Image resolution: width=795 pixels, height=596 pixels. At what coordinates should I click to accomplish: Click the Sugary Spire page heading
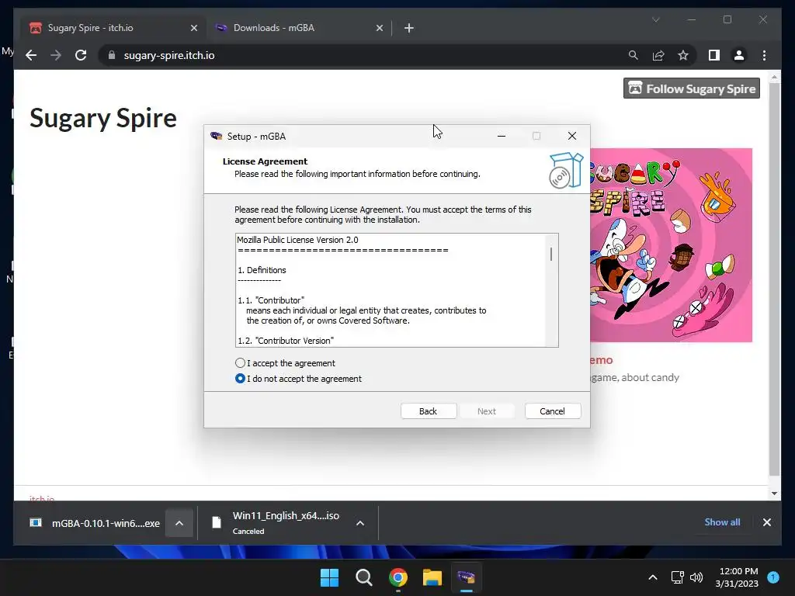coord(103,119)
